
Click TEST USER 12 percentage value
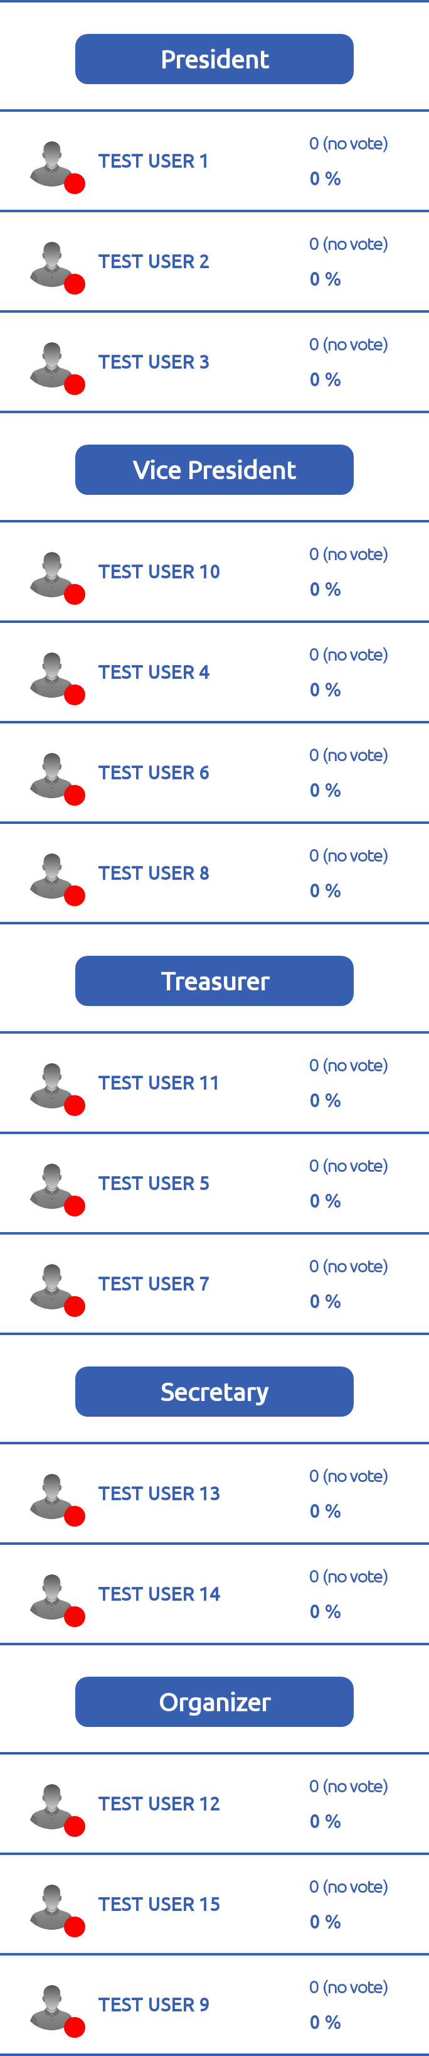326,1821
